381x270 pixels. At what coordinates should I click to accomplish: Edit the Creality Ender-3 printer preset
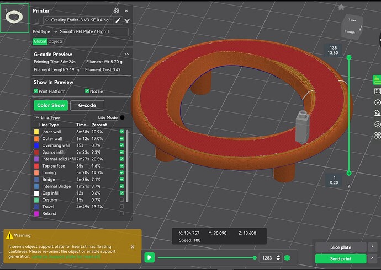(117, 20)
